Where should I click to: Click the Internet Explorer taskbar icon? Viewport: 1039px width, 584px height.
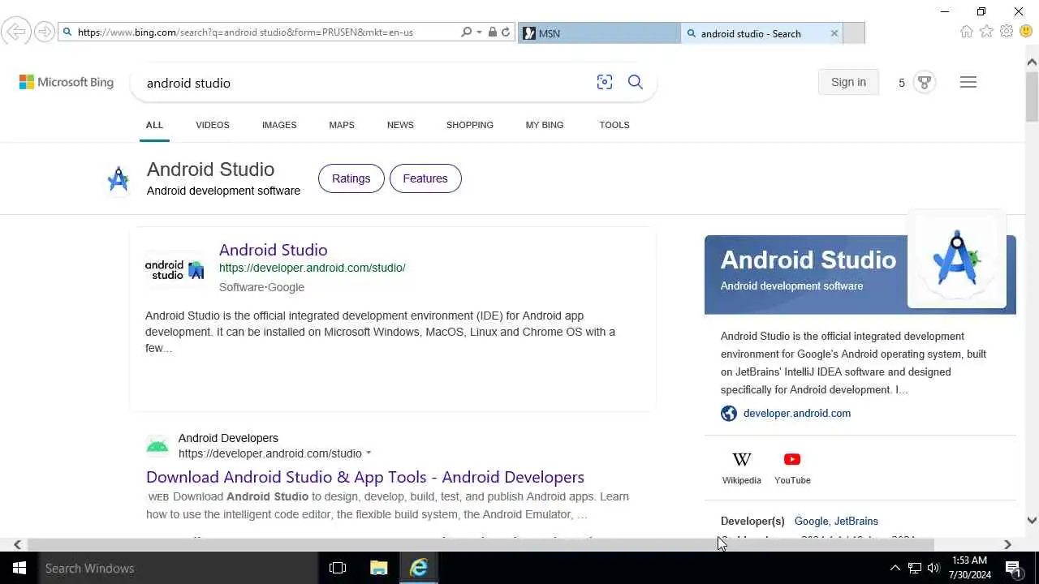pos(419,568)
